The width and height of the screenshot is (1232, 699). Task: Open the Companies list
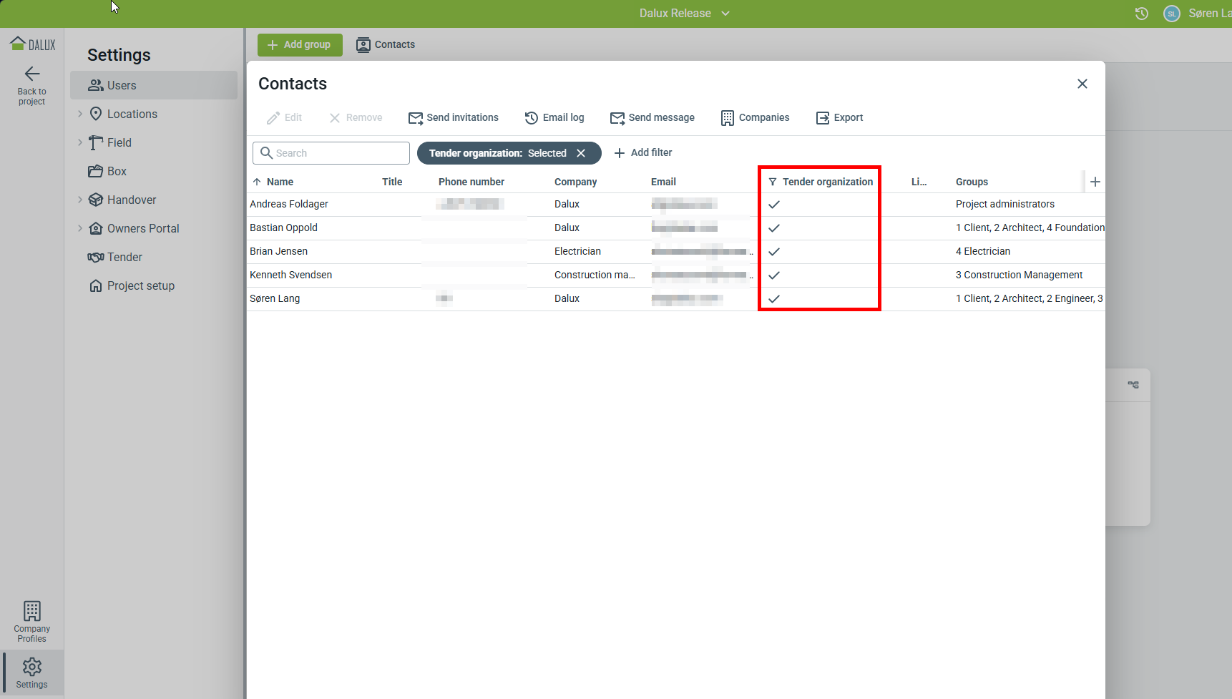pyautogui.click(x=756, y=118)
